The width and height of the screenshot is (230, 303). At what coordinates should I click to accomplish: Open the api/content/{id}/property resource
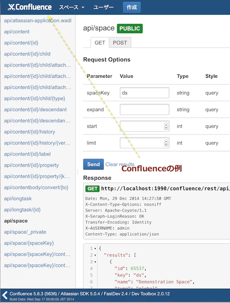click(31, 165)
